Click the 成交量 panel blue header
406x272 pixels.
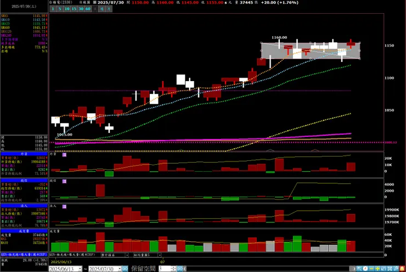24,231
